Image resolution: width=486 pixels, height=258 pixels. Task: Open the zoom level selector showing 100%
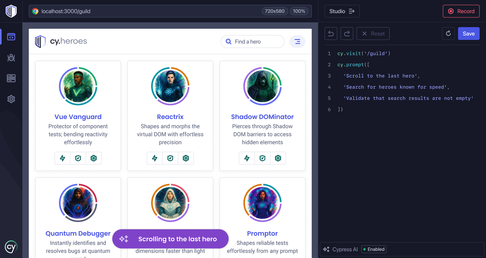point(299,11)
